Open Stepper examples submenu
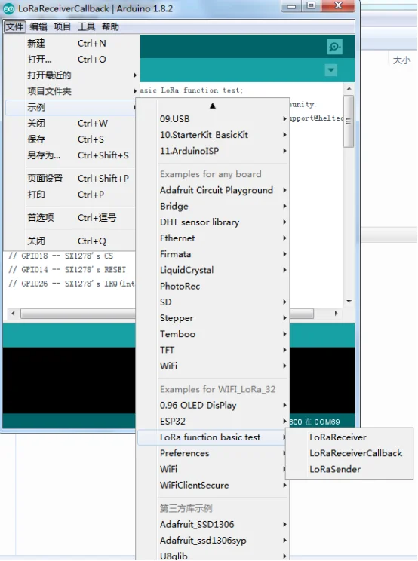This screenshot has height=561, width=418. pos(213,318)
